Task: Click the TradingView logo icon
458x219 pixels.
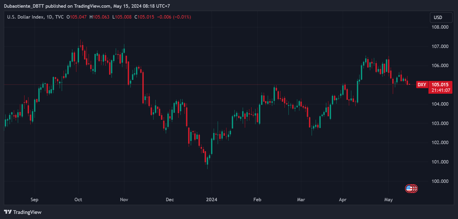Action: 8,212
